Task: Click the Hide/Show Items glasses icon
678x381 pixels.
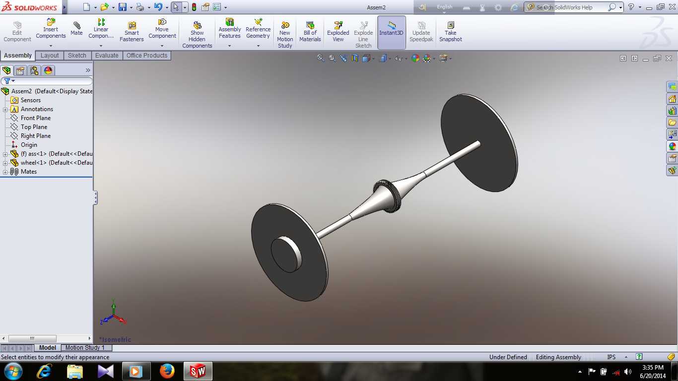Action: pyautogui.click(x=398, y=58)
